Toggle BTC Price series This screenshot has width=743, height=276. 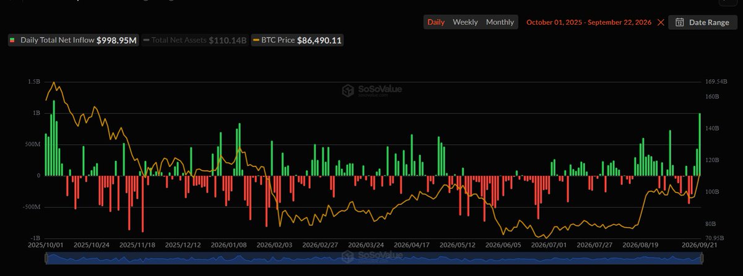(298, 40)
